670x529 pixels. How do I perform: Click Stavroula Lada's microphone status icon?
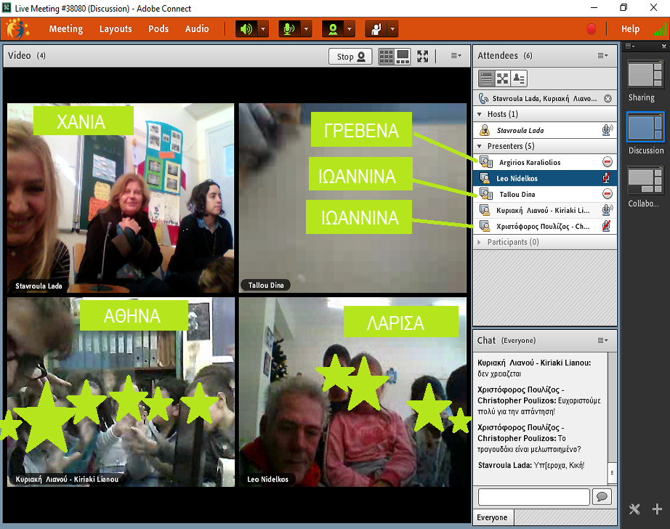tap(608, 130)
